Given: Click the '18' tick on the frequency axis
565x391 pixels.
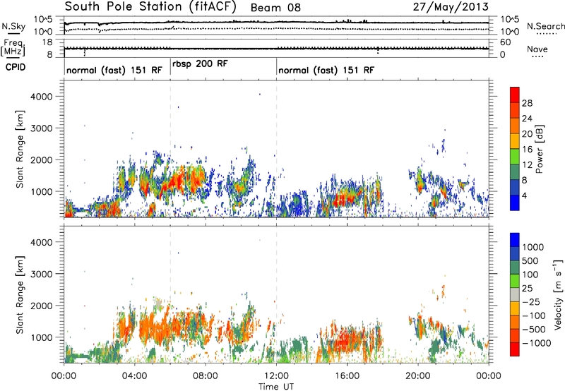Looking at the screenshot, I should click(47, 42).
